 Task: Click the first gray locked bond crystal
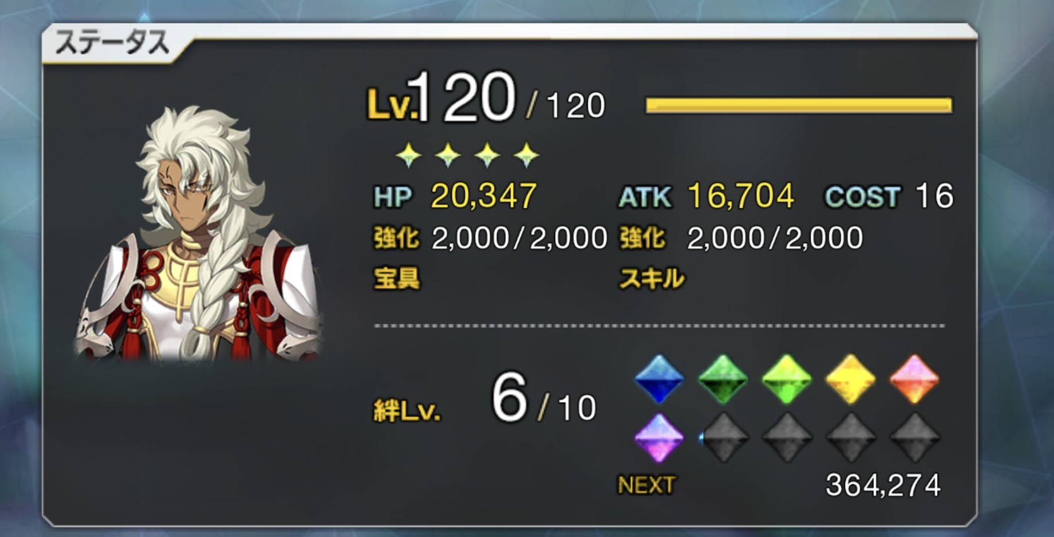(724, 437)
